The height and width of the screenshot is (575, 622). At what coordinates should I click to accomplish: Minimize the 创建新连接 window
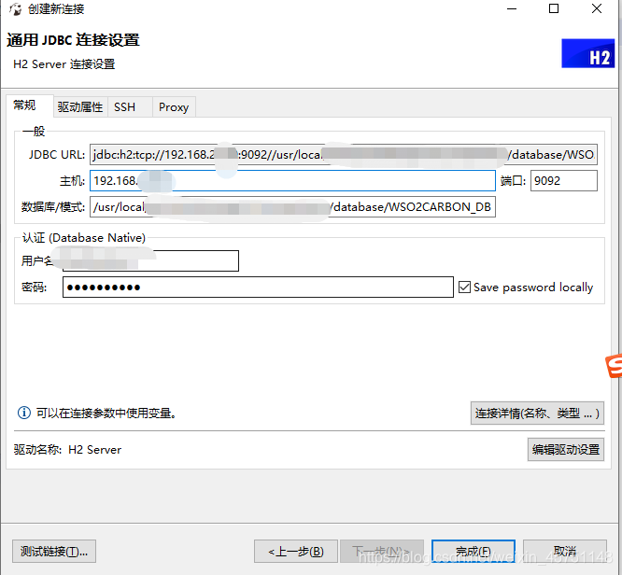tap(512, 8)
